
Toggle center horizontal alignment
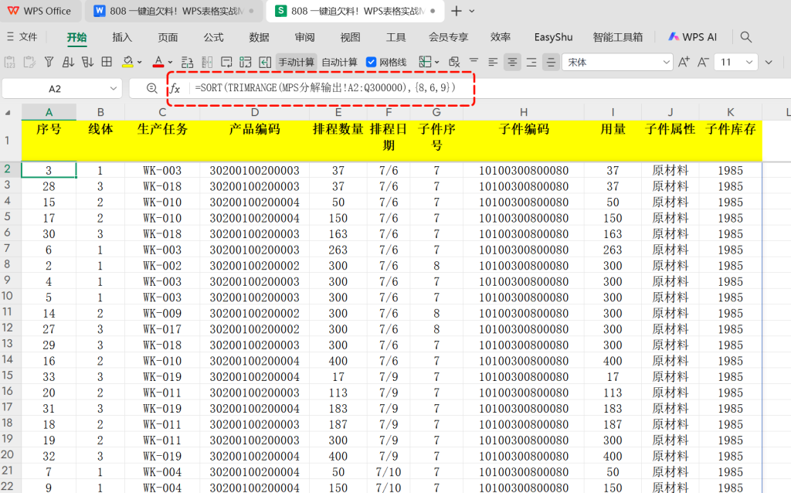(x=512, y=62)
